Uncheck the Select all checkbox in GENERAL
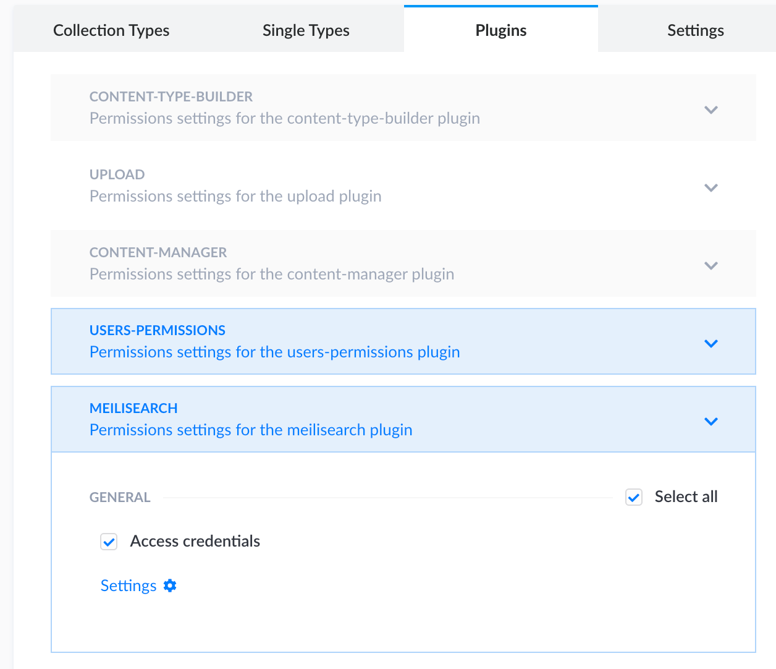 (633, 497)
